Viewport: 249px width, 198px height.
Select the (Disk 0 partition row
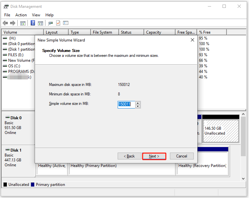[19, 44]
